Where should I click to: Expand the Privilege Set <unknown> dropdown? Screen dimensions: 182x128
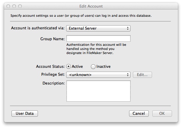pyautogui.click(x=98, y=75)
